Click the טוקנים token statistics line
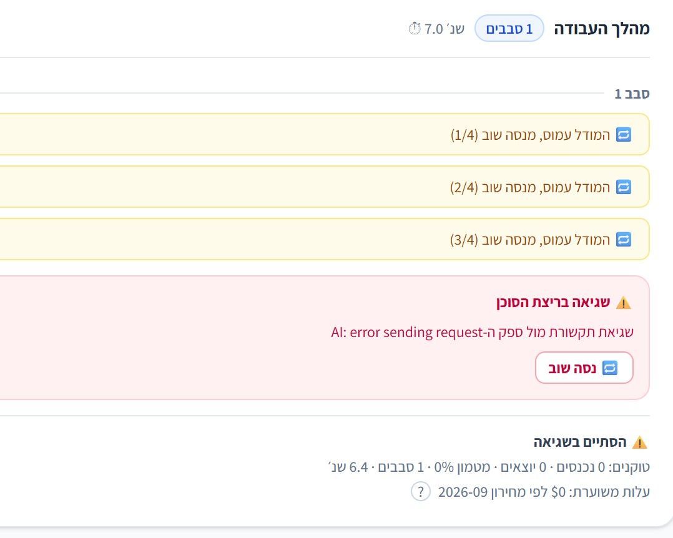This screenshot has height=538, width=673. (x=488, y=467)
